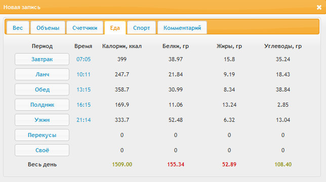The height and width of the screenshot is (182, 326).
Task: Close the Новая запись dialog
Action: pos(319,8)
